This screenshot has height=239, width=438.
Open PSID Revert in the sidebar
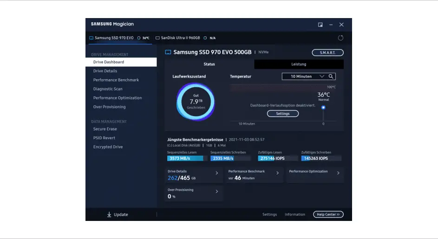121,138
